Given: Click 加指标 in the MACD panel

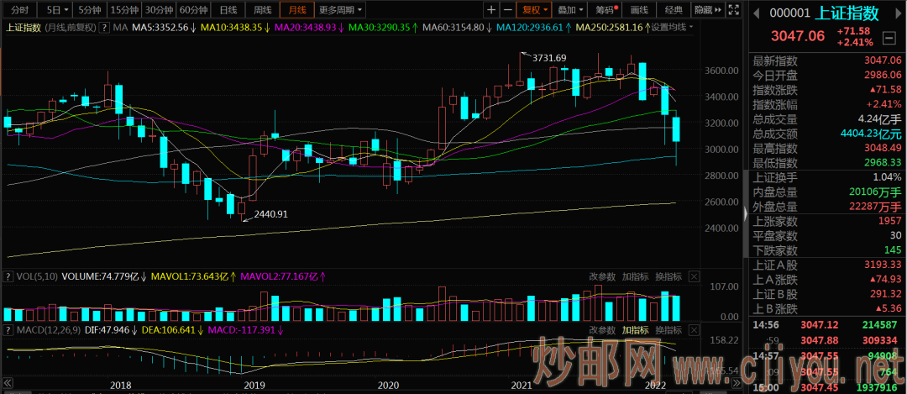Looking at the screenshot, I should tap(636, 330).
